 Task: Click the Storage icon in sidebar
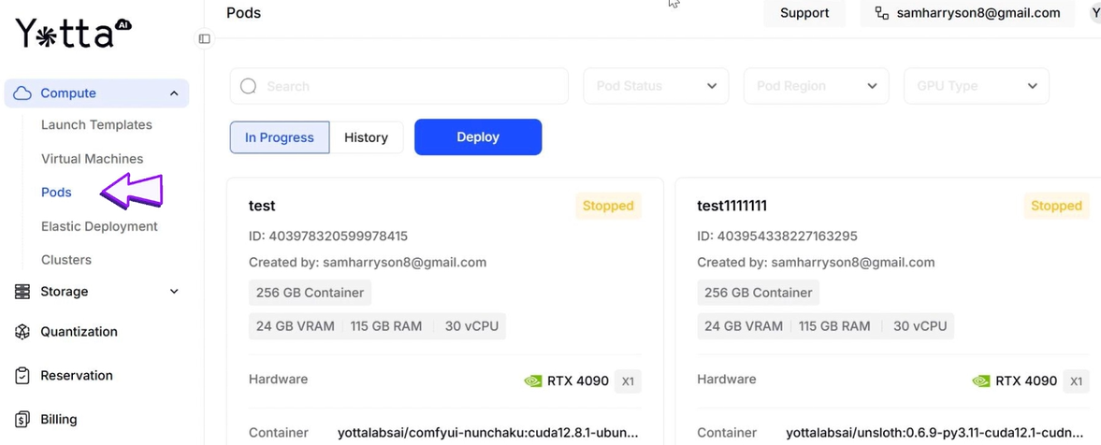tap(22, 292)
